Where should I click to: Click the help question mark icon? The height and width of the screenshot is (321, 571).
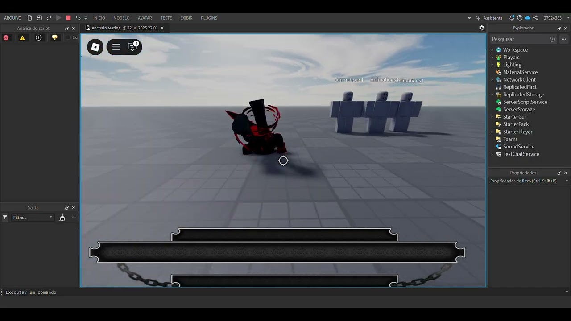tap(520, 18)
